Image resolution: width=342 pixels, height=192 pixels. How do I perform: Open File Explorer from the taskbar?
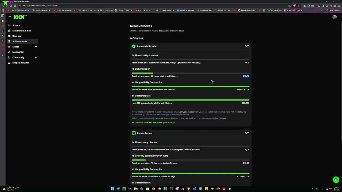(136, 189)
